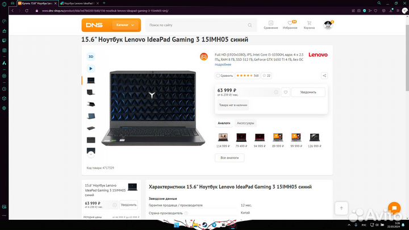Play the product video
This screenshot has width=409, height=230.
click(91, 69)
